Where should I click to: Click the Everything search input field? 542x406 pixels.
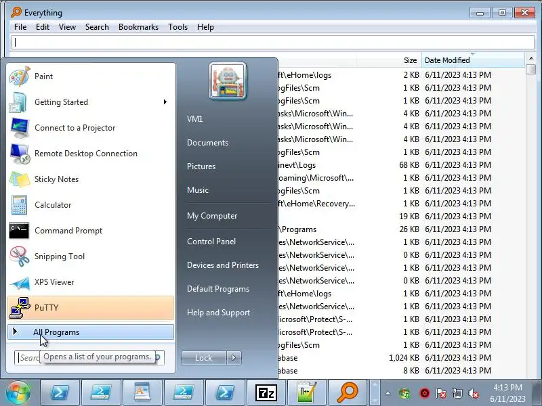pos(273,42)
